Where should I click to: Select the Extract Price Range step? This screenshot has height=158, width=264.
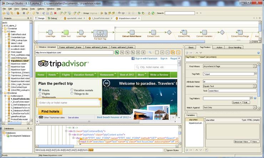click(240, 32)
